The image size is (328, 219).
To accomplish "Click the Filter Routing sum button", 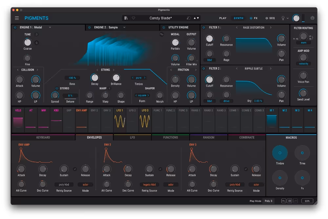I will tap(303, 43).
